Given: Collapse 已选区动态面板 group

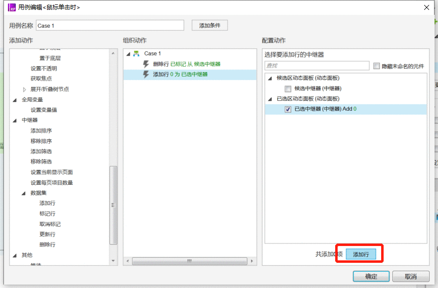Looking at the screenshot, I should (270, 99).
